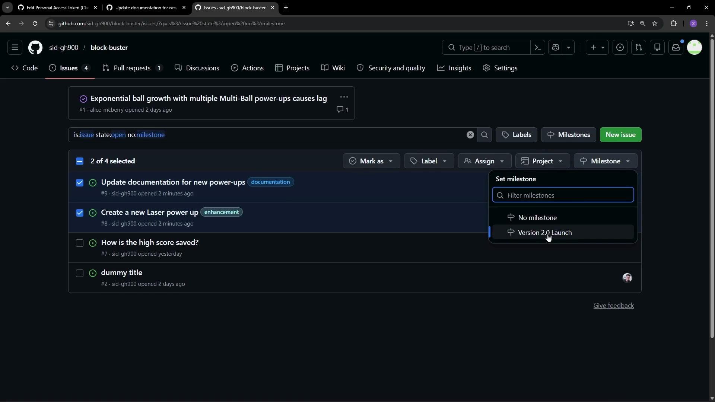
Task: Open block-buster repository link
Action: click(109, 48)
